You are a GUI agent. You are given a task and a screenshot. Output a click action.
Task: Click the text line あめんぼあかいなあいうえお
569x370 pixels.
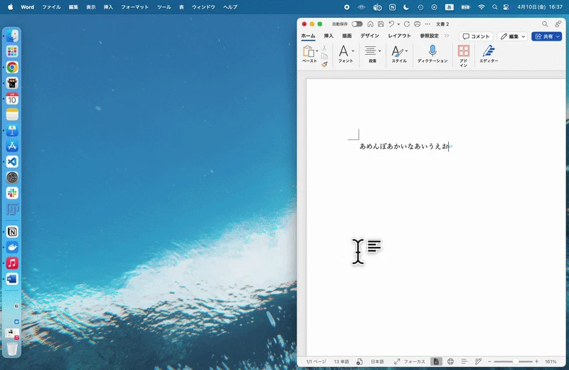[x=404, y=146]
